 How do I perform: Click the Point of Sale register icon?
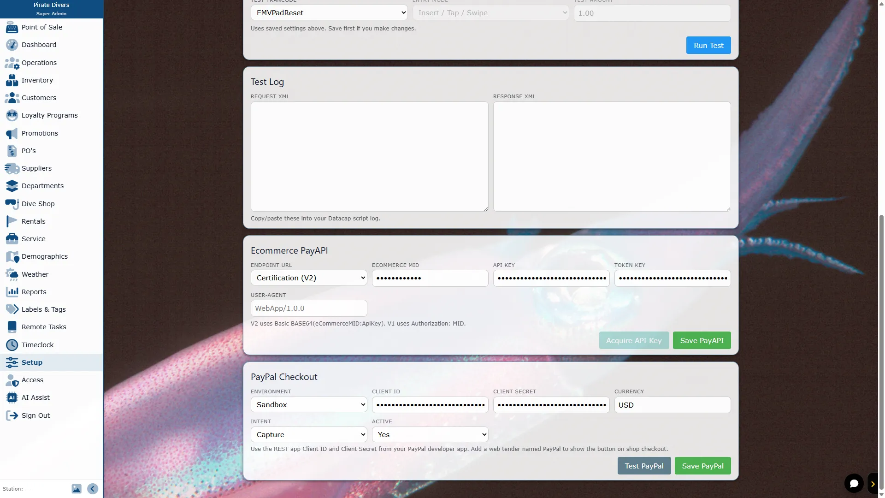(12, 28)
